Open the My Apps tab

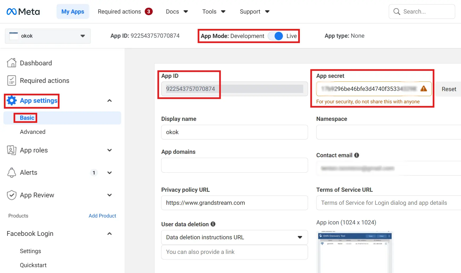pos(73,11)
